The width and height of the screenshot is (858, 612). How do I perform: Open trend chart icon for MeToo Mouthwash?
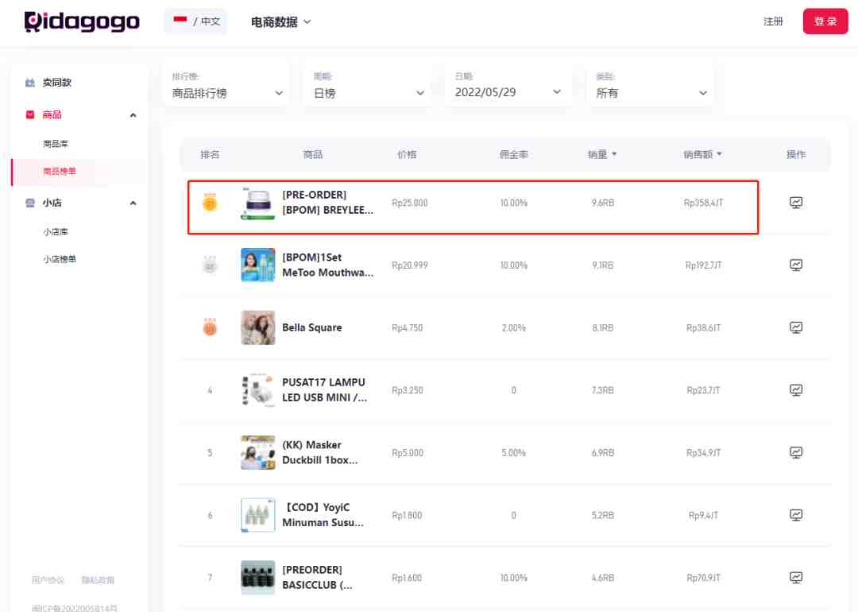(x=795, y=265)
